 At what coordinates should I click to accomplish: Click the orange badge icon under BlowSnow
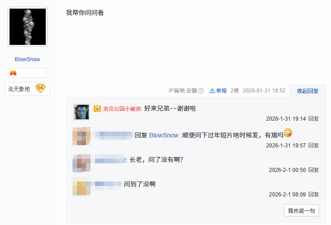pyautogui.click(x=13, y=73)
